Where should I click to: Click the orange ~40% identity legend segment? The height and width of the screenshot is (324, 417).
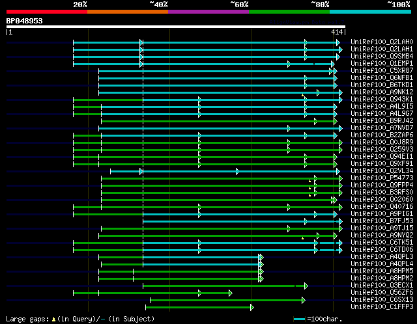click(x=128, y=12)
